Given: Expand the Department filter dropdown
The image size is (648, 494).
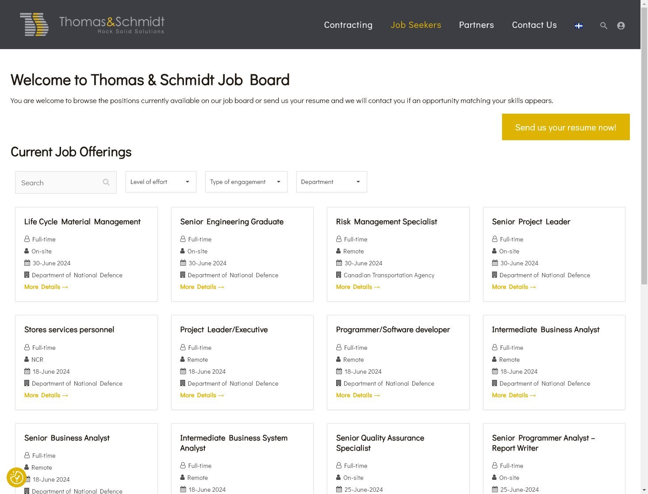Looking at the screenshot, I should point(331,182).
